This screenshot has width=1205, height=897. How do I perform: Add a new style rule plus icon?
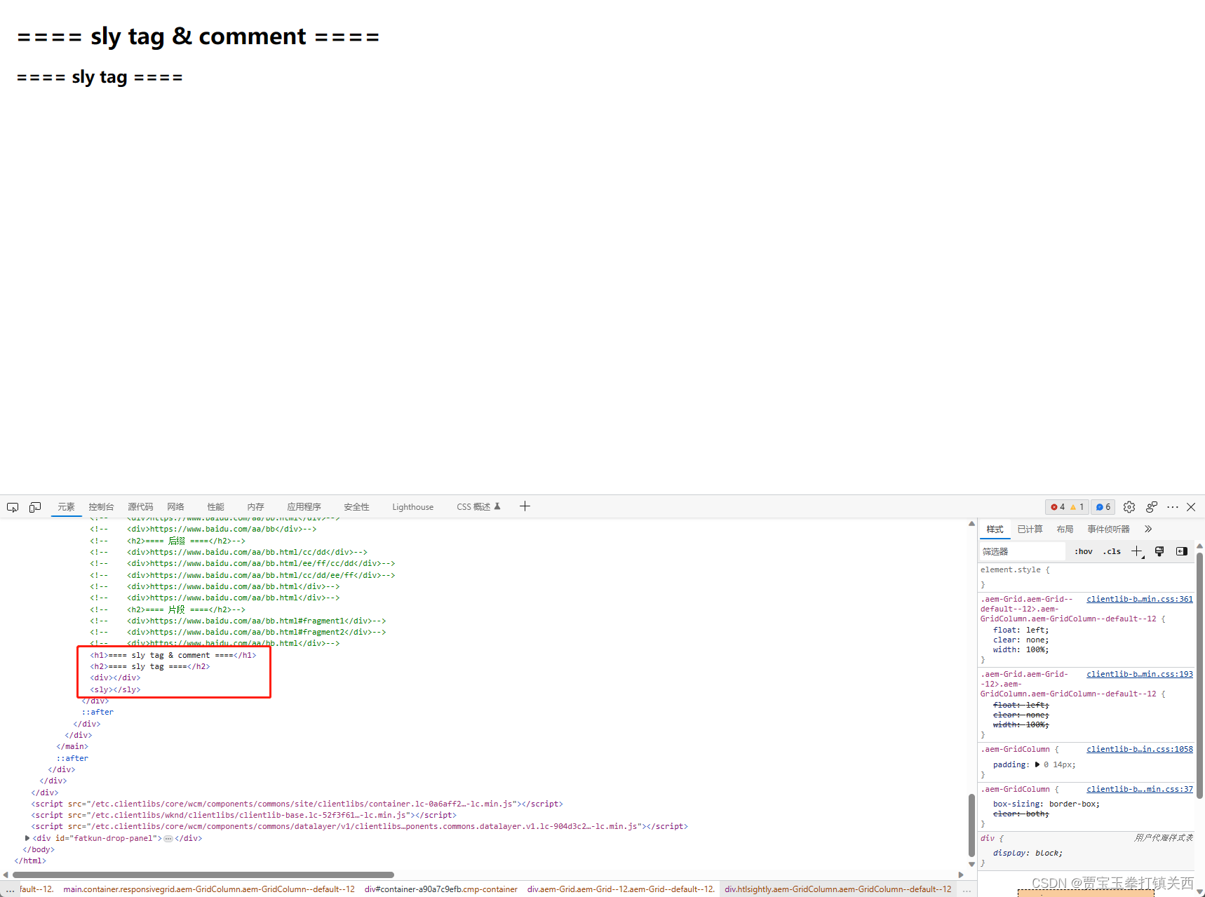point(1137,552)
